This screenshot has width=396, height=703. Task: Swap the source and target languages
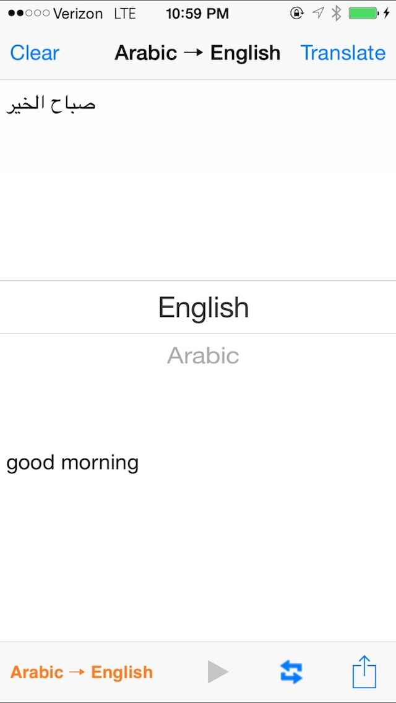(x=291, y=672)
